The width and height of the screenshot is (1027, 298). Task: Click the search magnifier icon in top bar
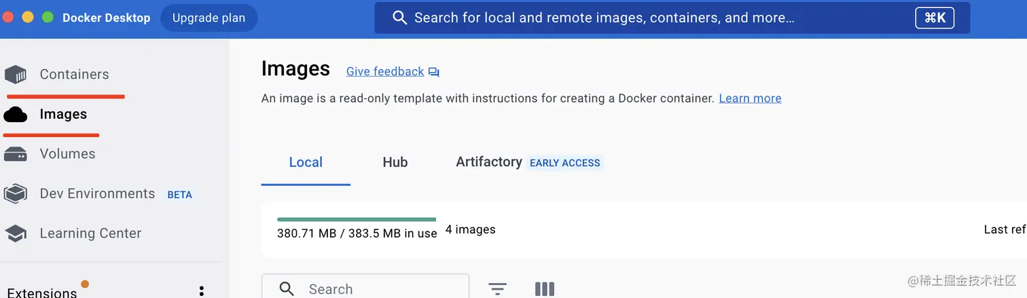400,18
